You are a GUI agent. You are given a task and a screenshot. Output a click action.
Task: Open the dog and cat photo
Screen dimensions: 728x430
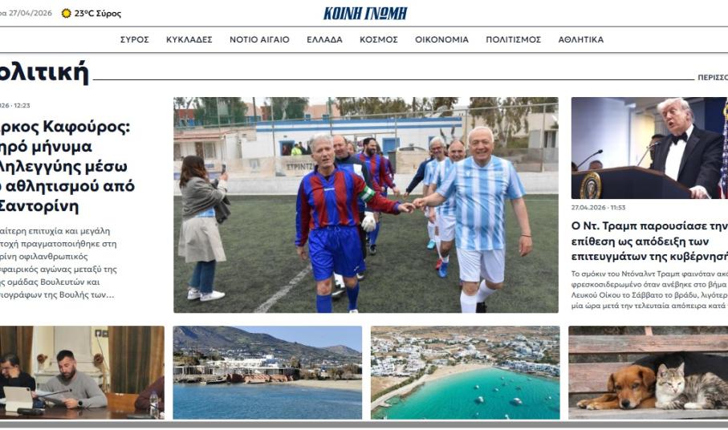[x=649, y=372]
